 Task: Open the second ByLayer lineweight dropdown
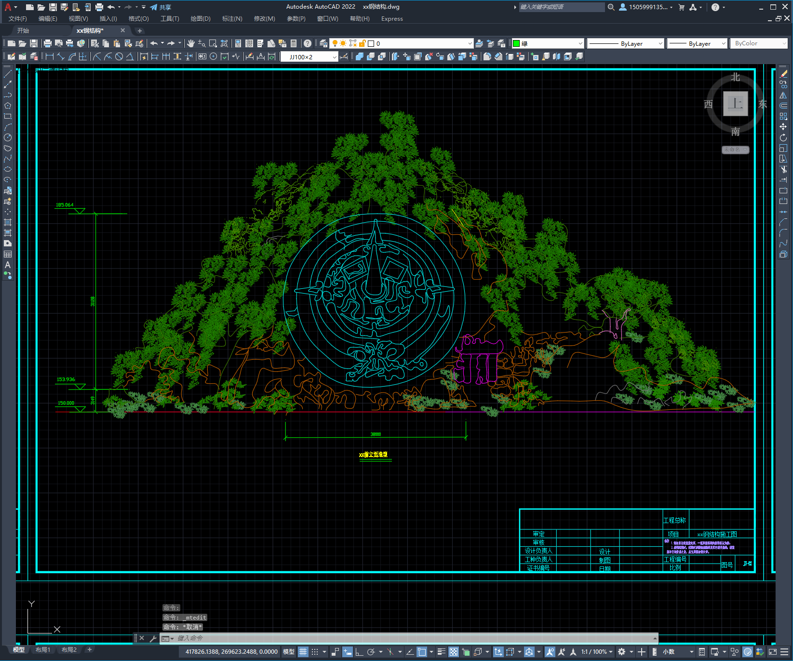click(697, 43)
